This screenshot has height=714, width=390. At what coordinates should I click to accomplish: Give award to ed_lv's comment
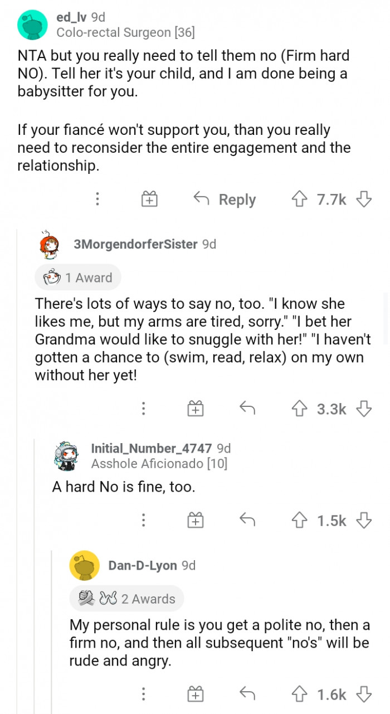click(149, 199)
